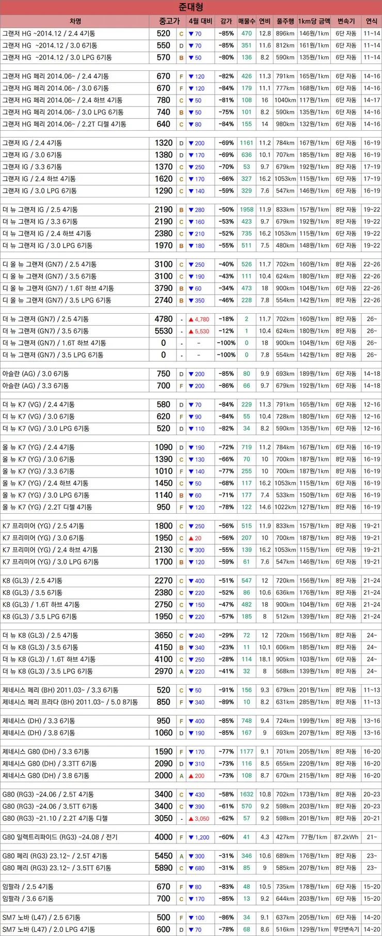Click the red ▲ 3,050 change value

tap(199, 819)
